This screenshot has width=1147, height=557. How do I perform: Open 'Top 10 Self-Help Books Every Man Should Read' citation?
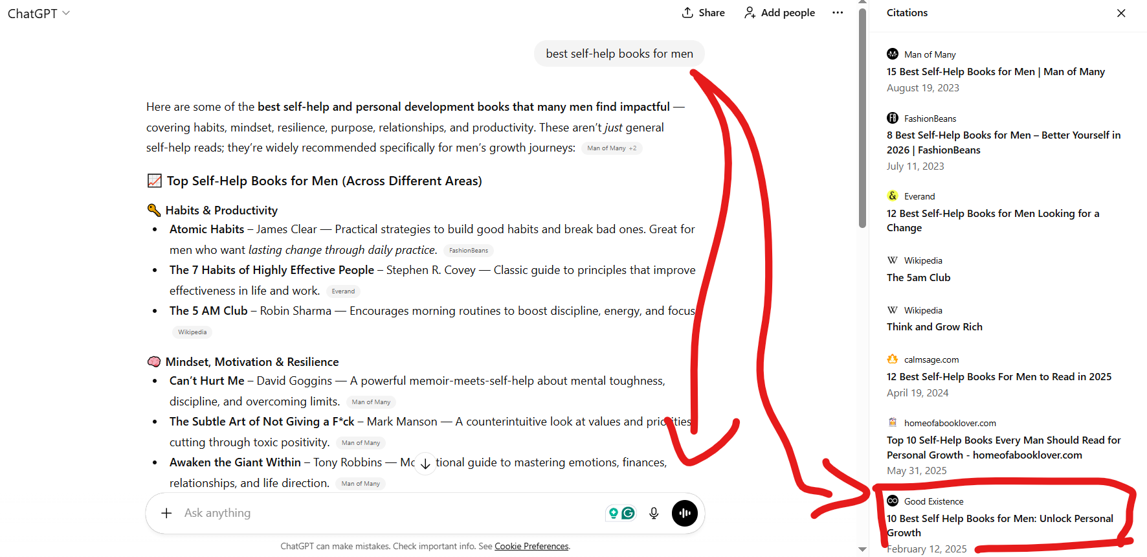click(1003, 448)
